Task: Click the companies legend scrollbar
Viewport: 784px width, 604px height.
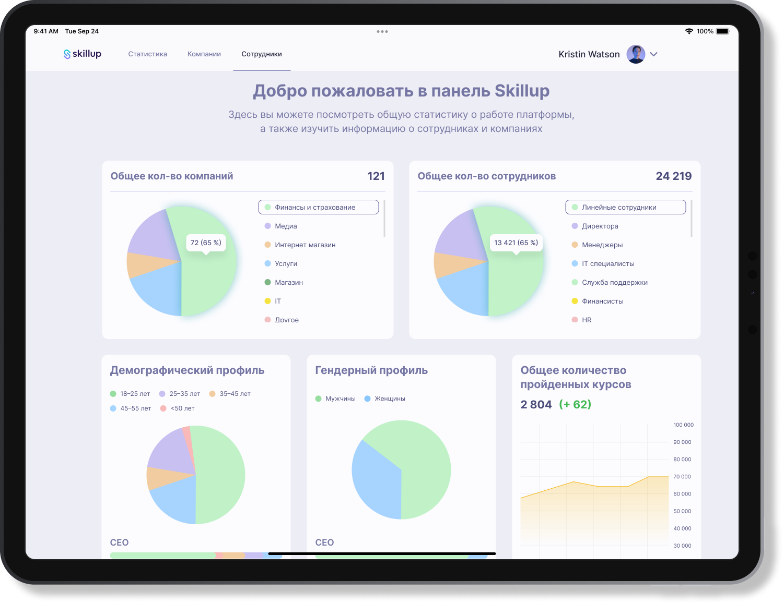Action: (x=384, y=219)
